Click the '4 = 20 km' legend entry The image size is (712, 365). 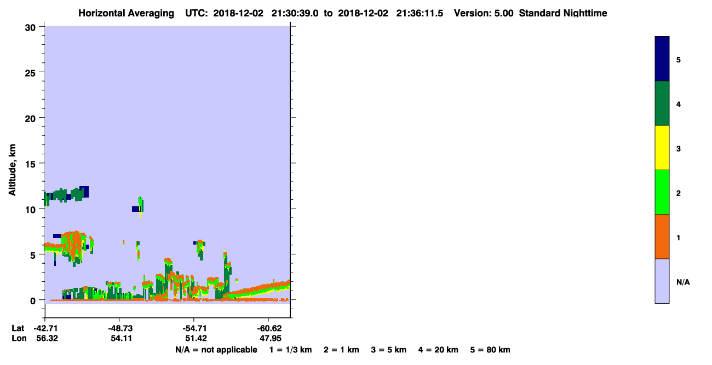[x=439, y=350]
